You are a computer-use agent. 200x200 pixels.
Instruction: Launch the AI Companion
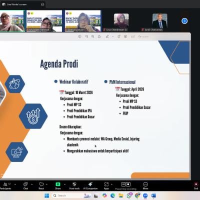[x=90, y=185]
